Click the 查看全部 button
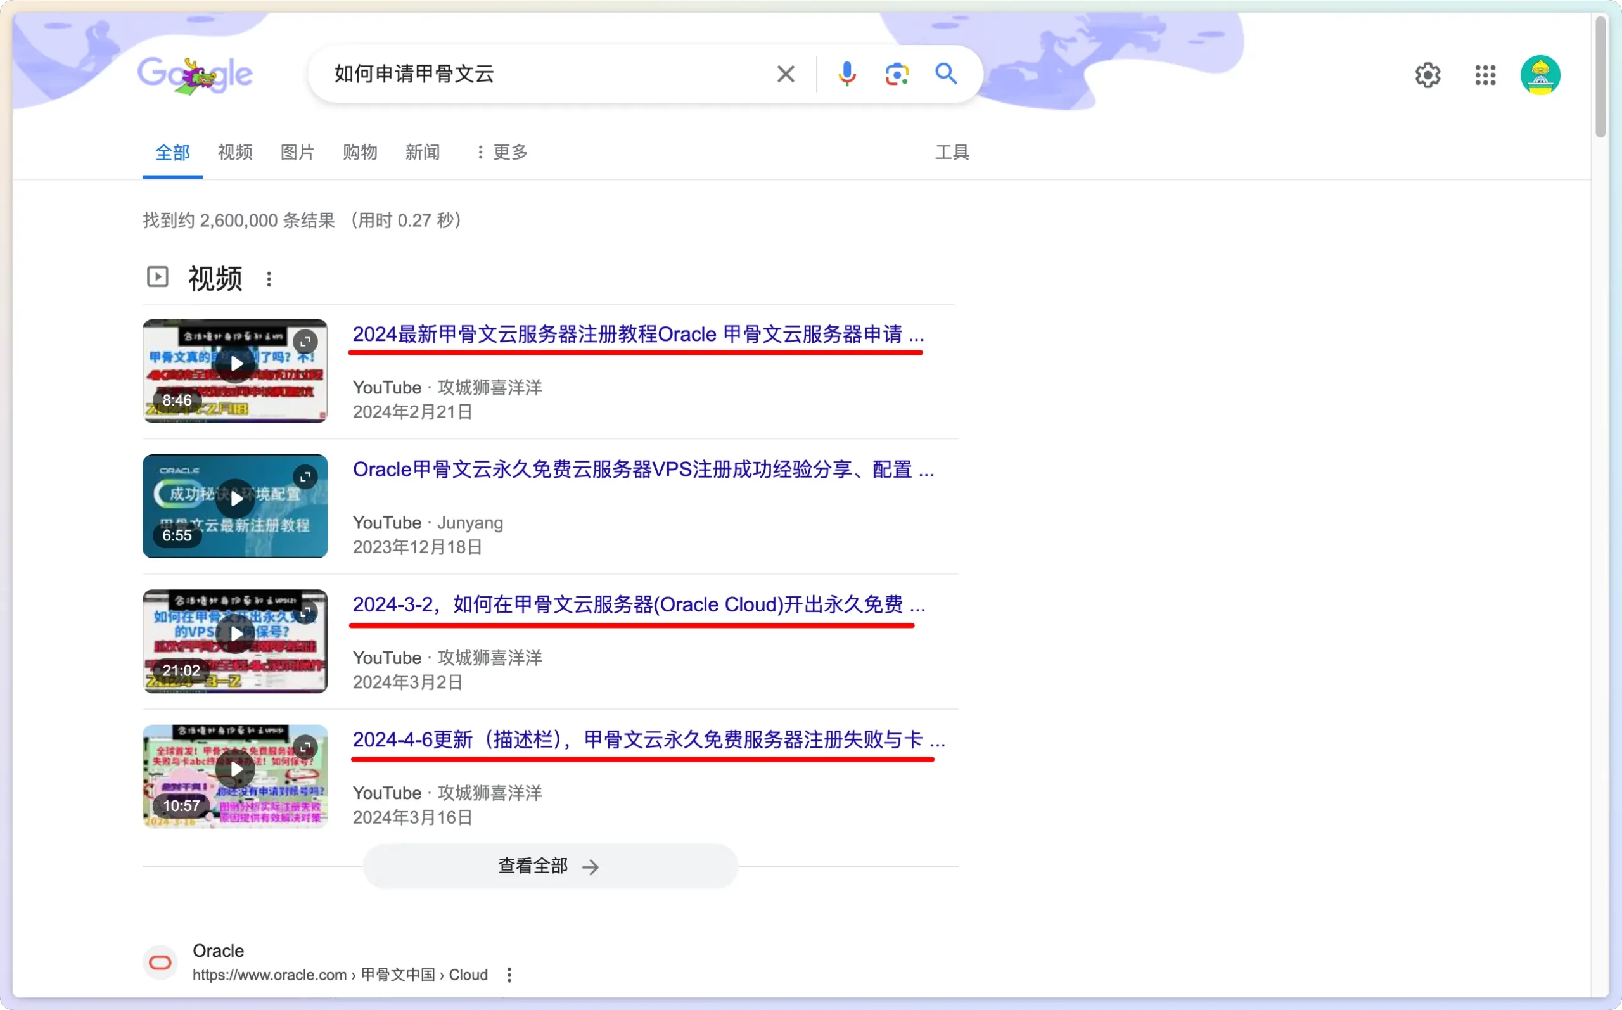The width and height of the screenshot is (1622, 1010). (x=550, y=866)
